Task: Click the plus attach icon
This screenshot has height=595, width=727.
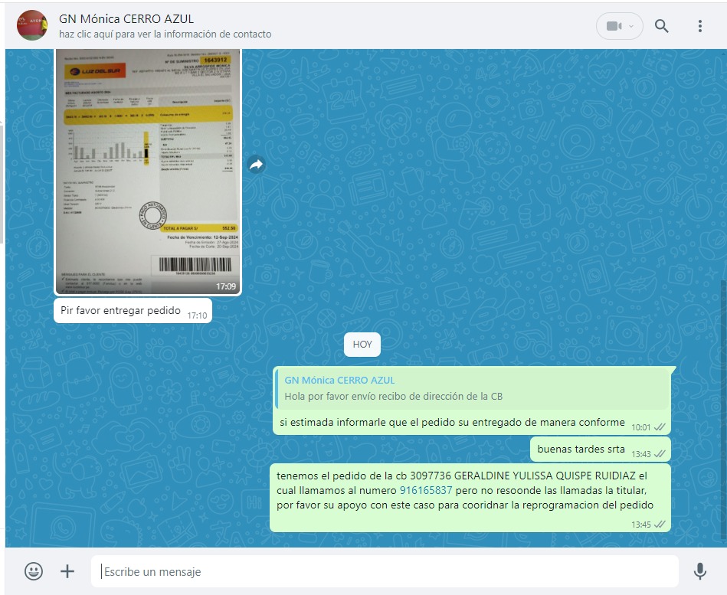Action: tap(67, 571)
